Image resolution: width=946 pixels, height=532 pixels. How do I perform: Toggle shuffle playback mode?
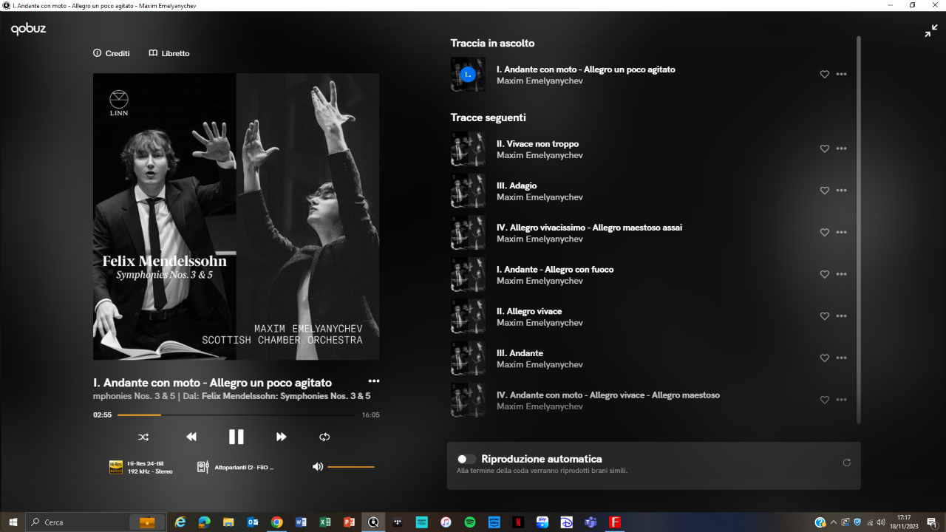[x=143, y=437]
